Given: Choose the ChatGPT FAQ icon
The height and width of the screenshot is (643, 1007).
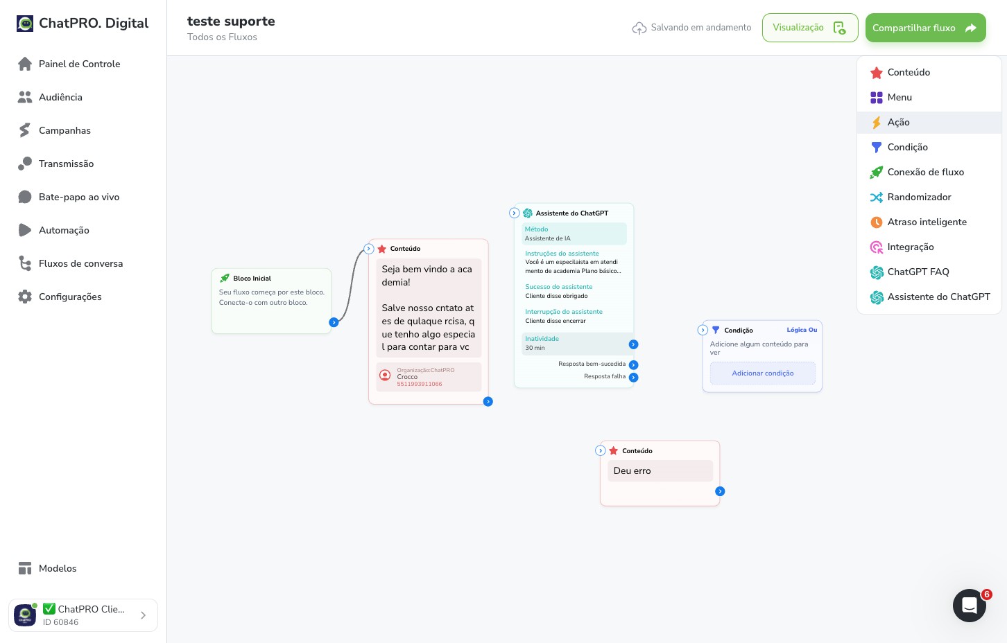Looking at the screenshot, I should [x=877, y=272].
